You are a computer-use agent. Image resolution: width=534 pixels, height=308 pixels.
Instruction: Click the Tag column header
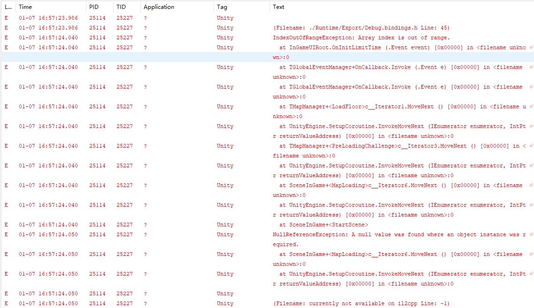(x=222, y=7)
